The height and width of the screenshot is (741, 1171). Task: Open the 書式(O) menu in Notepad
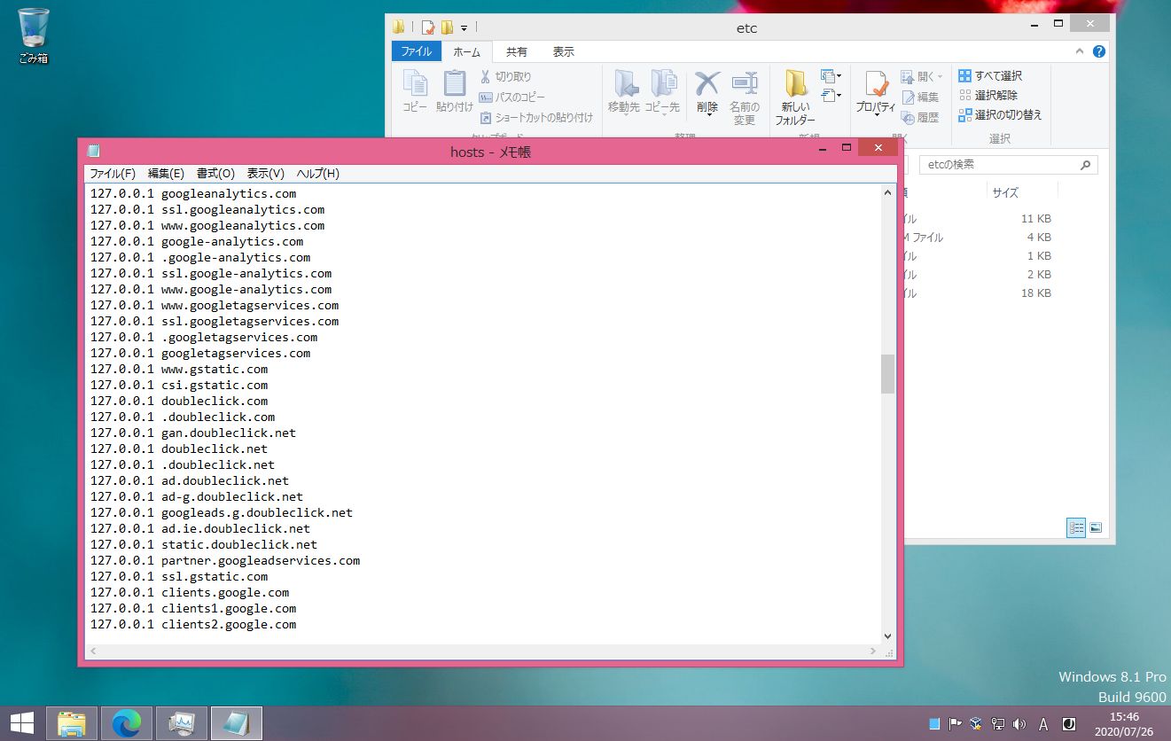(x=215, y=174)
